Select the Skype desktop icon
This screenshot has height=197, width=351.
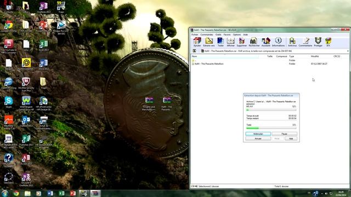(x=9, y=102)
